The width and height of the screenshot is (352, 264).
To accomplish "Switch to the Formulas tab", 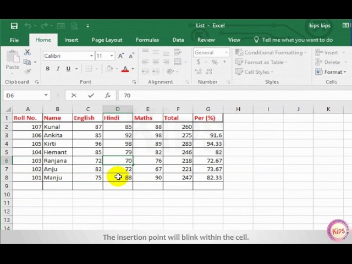I will (147, 40).
